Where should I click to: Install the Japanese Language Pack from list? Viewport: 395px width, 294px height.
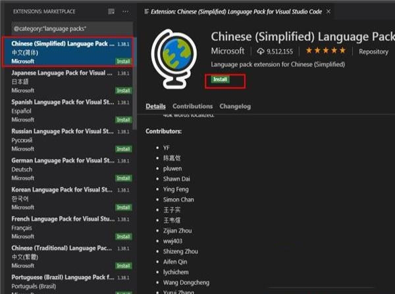coord(123,91)
